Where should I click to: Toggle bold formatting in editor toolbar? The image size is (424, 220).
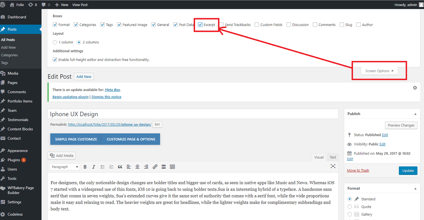click(x=85, y=167)
